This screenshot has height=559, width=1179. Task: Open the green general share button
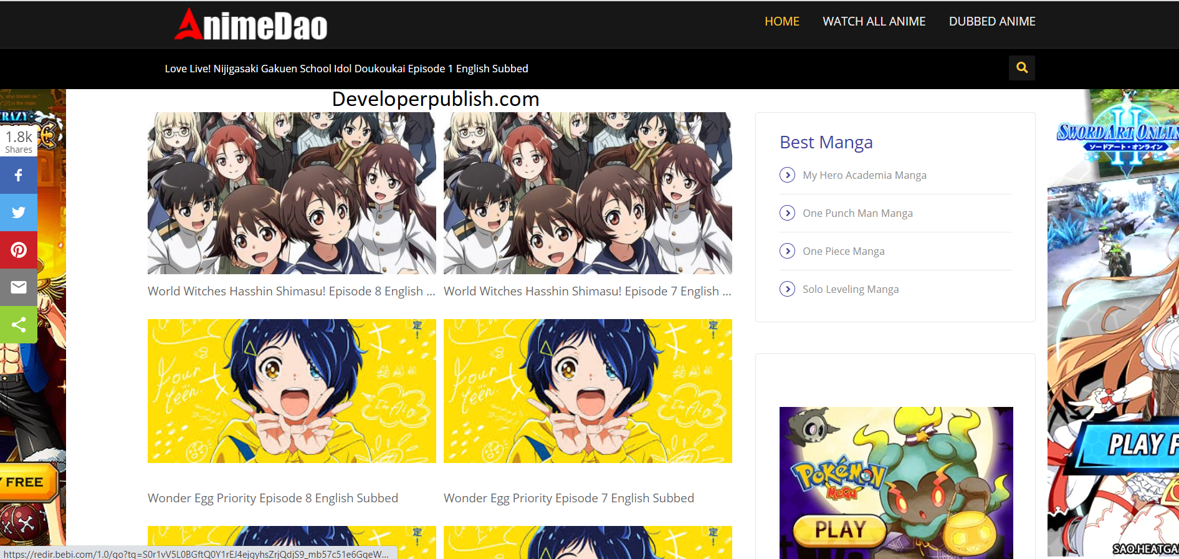[19, 325]
